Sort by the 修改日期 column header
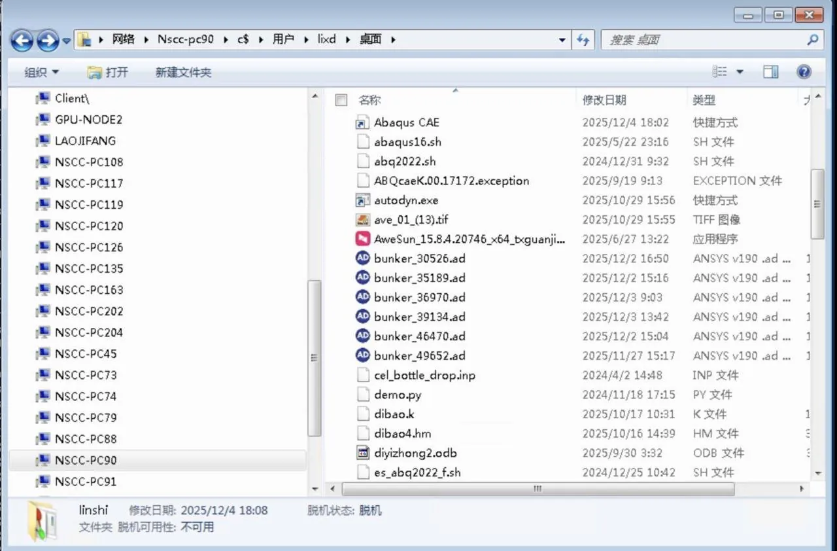The height and width of the screenshot is (551, 837). 604,100
